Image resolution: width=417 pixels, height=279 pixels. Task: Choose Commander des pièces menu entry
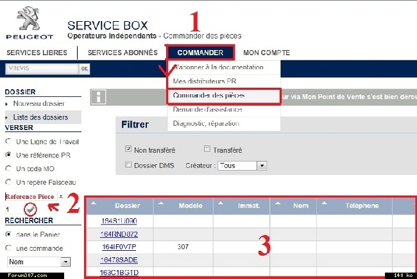click(x=224, y=96)
